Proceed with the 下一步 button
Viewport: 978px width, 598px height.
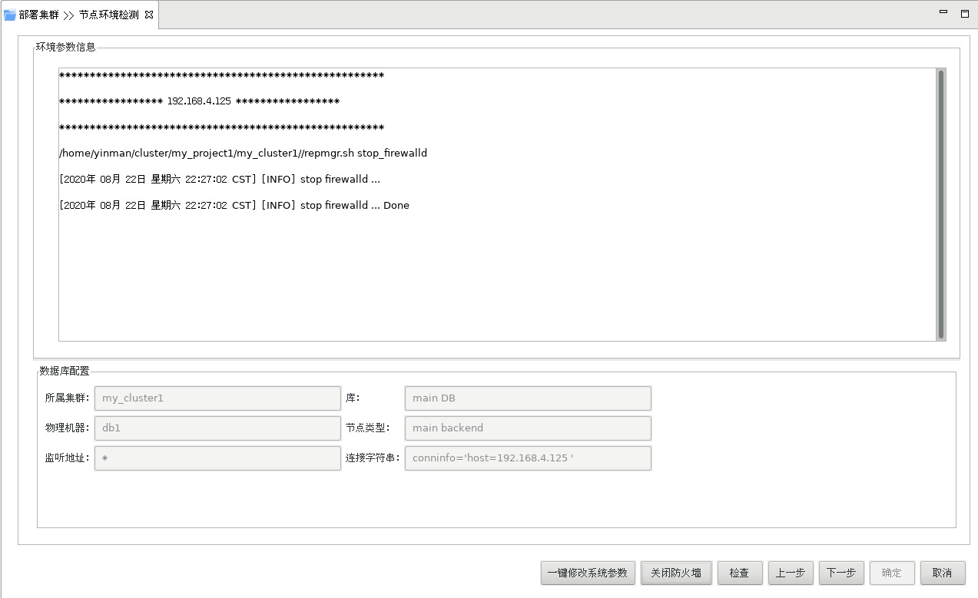click(840, 573)
